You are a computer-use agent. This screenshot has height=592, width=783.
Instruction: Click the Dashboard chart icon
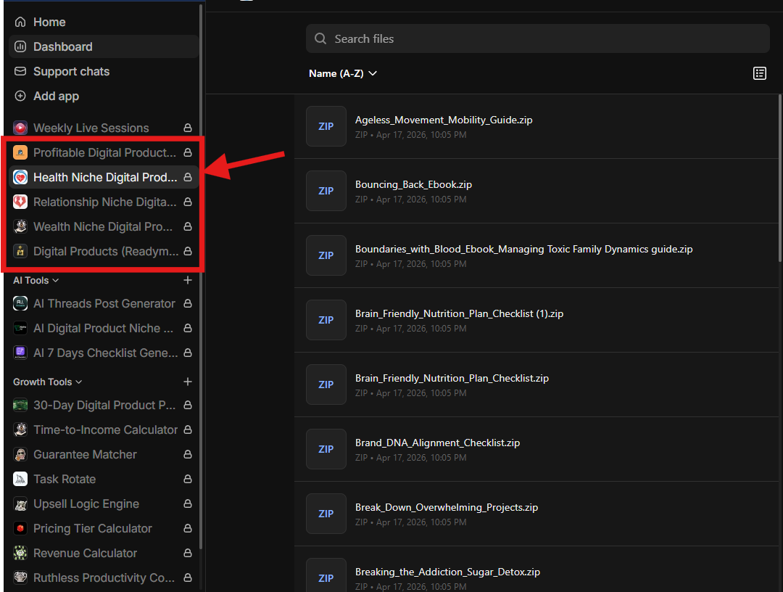pyautogui.click(x=20, y=46)
